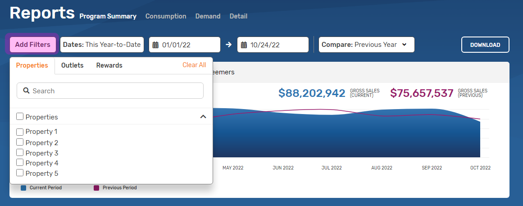The width and height of the screenshot is (523, 206).
Task: Click the DOWNLOAD button
Action: [485, 45]
